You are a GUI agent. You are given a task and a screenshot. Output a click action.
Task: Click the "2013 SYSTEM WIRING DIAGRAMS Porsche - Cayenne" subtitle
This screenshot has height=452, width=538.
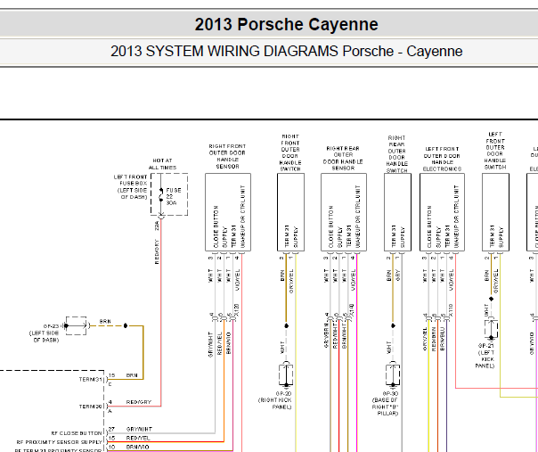(x=286, y=51)
